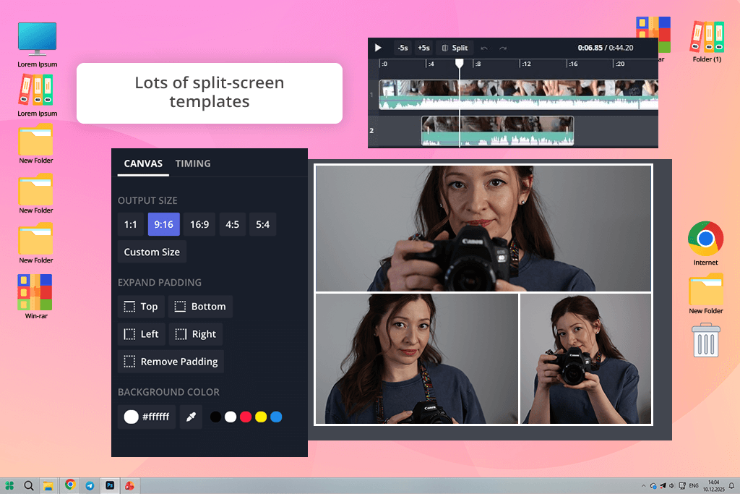This screenshot has height=494, width=740.
Task: Pick the yellow background color swatch
Action: [261, 417]
